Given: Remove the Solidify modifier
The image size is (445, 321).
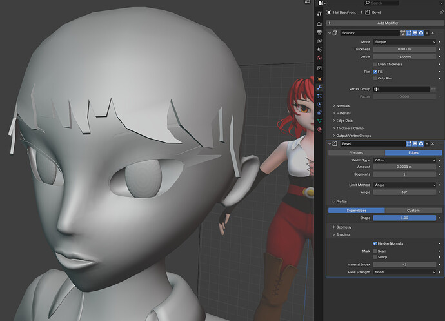Looking at the screenshot, I should click(433, 33).
